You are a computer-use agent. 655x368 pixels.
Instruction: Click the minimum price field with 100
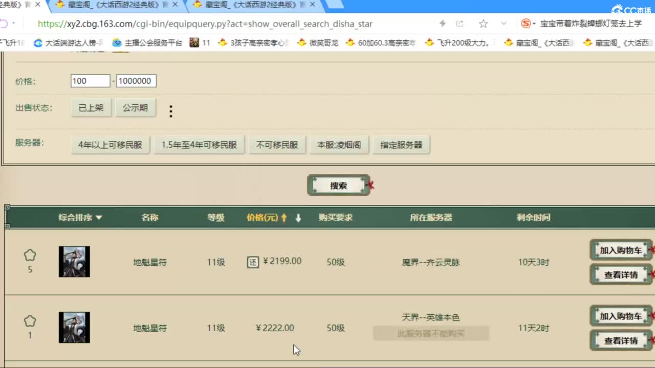(91, 81)
